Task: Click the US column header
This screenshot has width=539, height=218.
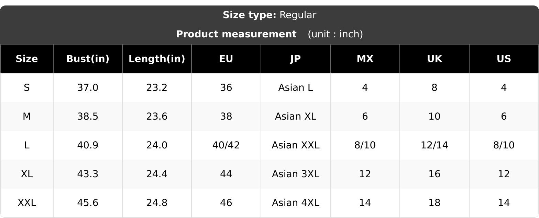Action: (504, 59)
